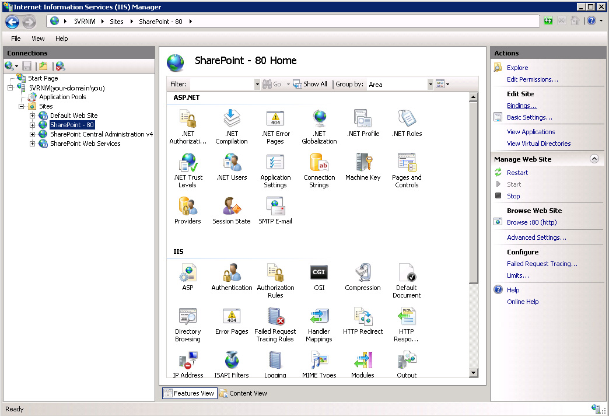Expand SharePoint Central Administration v4 node
Viewport: 609px width, 416px height.
33,134
